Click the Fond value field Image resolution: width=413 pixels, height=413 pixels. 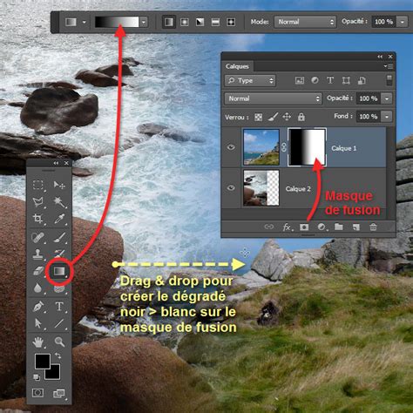(369, 117)
